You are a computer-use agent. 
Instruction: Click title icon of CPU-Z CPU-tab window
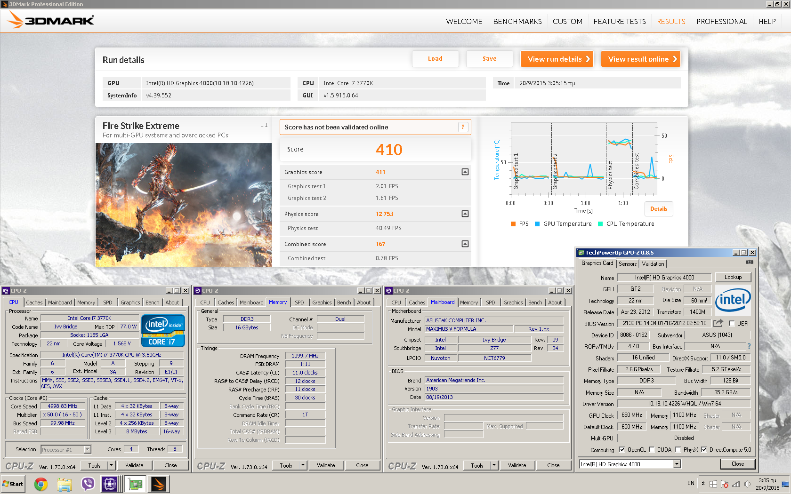pos(6,291)
